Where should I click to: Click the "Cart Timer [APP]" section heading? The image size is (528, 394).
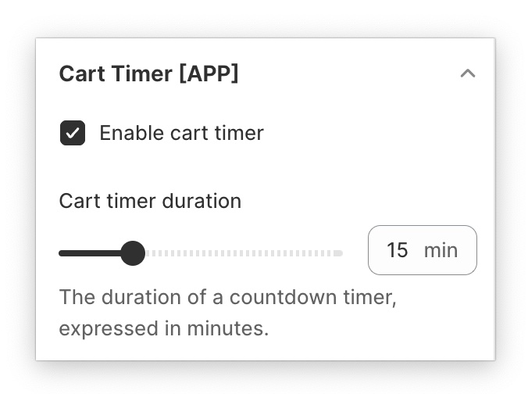pyautogui.click(x=148, y=74)
